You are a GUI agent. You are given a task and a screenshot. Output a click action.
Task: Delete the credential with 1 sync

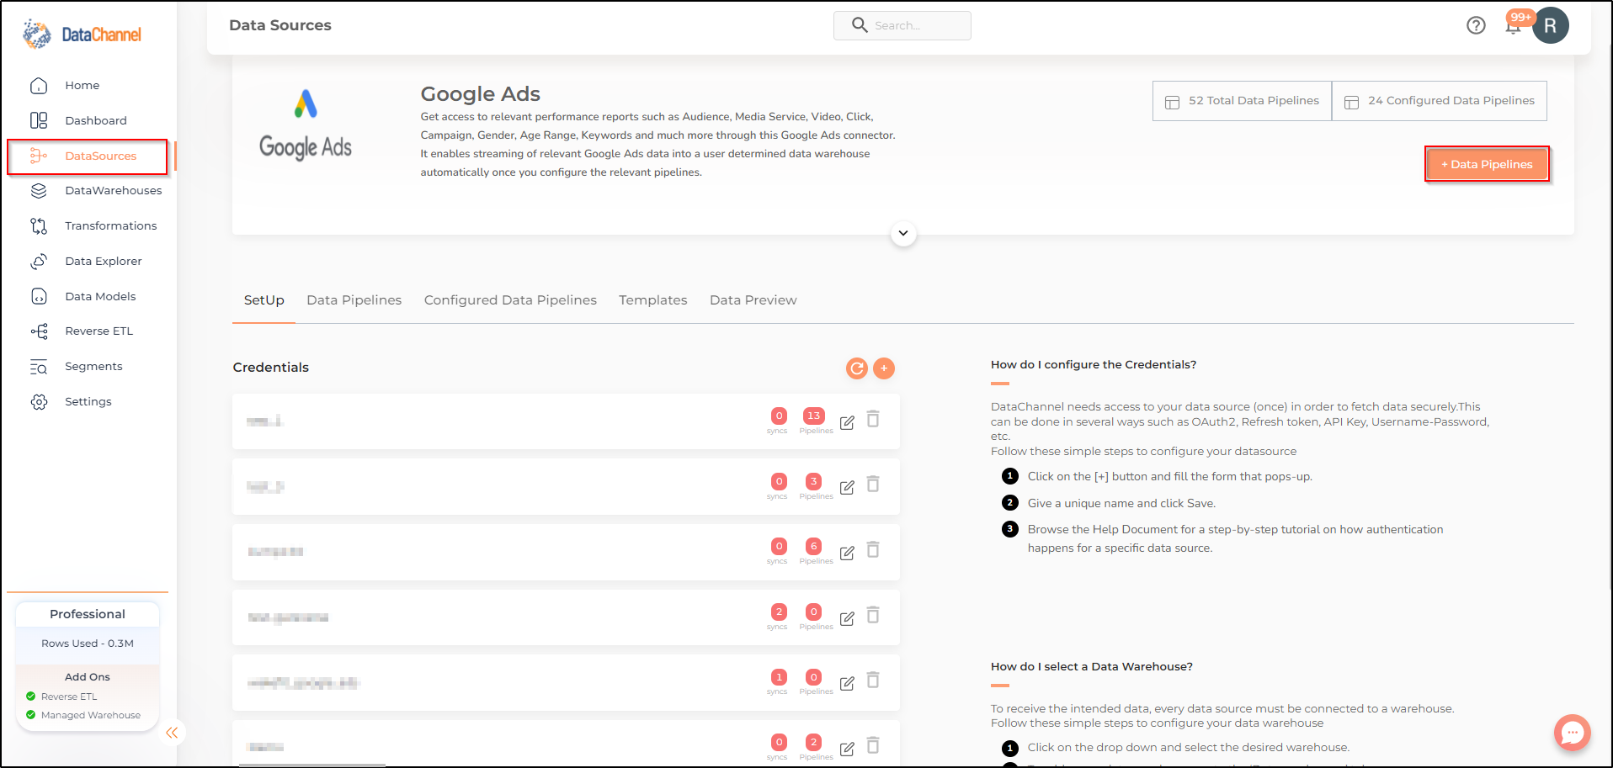(873, 680)
